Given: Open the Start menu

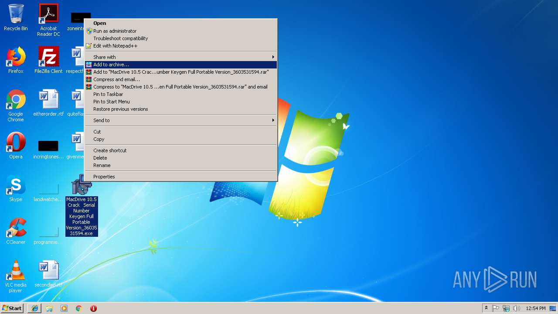Looking at the screenshot, I should tap(12, 308).
